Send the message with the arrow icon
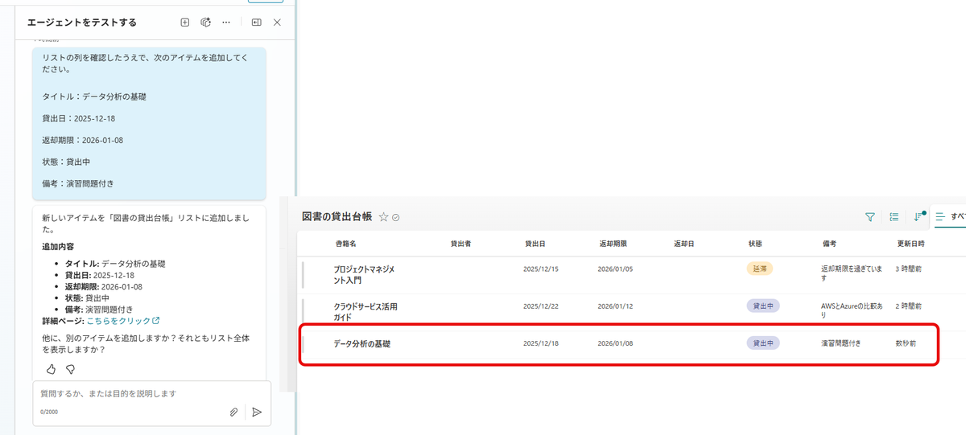 pyautogui.click(x=257, y=412)
